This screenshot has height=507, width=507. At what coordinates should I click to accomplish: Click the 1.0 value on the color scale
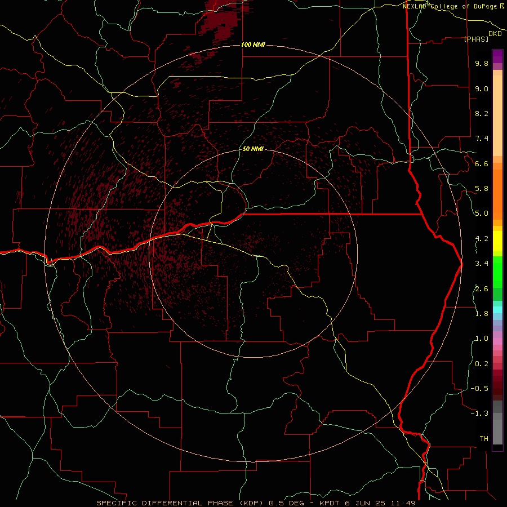coord(482,339)
